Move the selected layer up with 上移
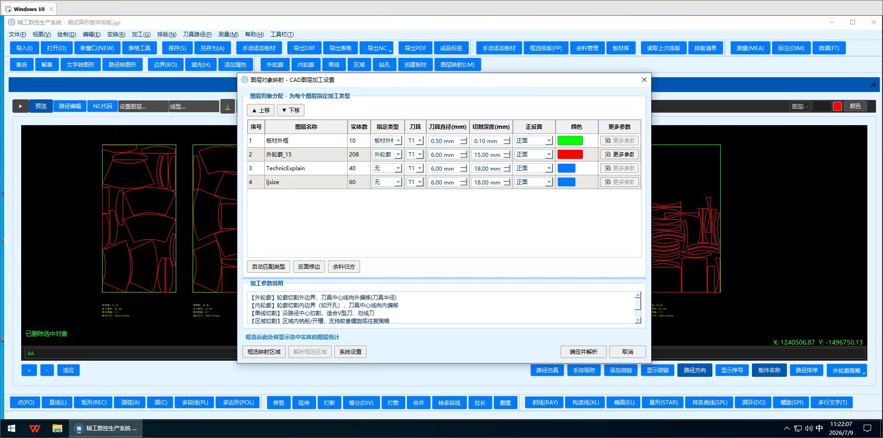The image size is (883, 438). coord(261,110)
